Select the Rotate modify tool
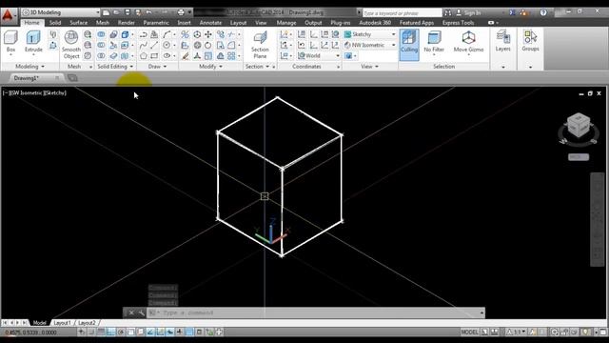This screenshot has height=343, width=609. pos(208,45)
